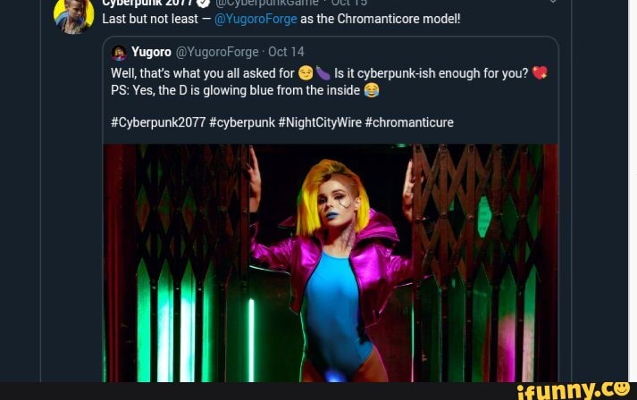Click the Oct 14 date on quoted tweet
Image resolution: width=637 pixels, height=400 pixels.
coord(286,52)
